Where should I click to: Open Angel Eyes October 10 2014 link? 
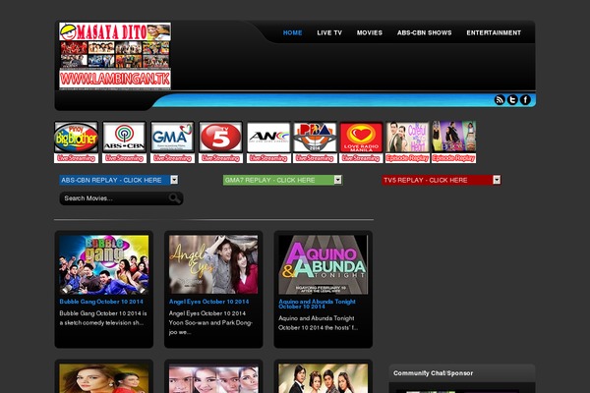click(x=208, y=302)
